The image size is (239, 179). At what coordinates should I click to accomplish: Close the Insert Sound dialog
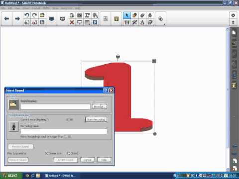click(x=111, y=90)
